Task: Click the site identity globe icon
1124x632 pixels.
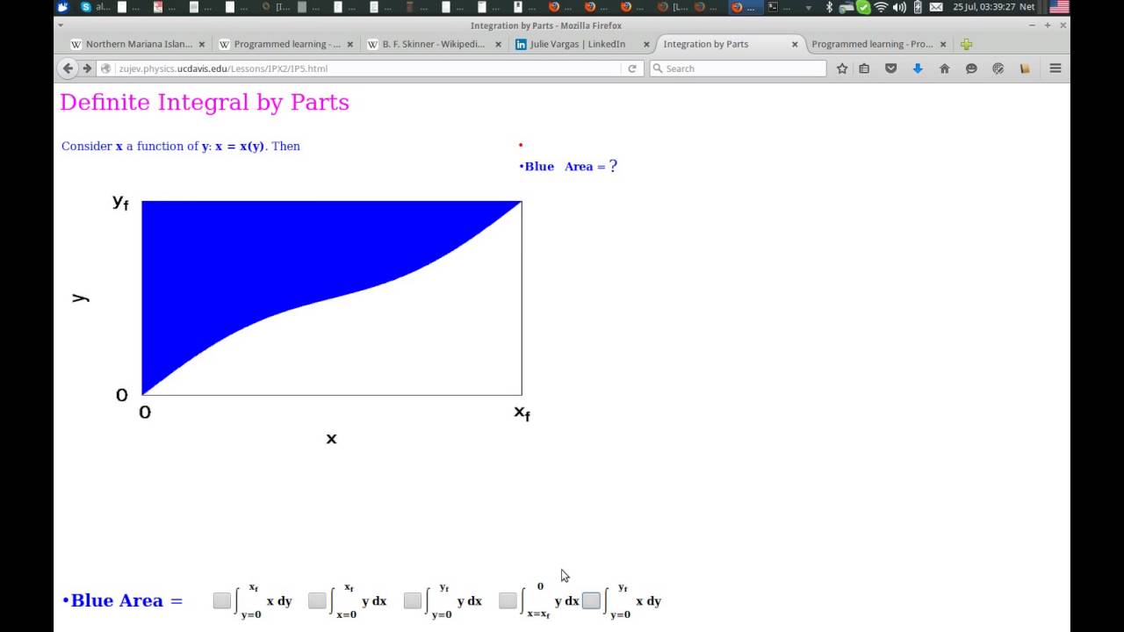Action: point(106,68)
